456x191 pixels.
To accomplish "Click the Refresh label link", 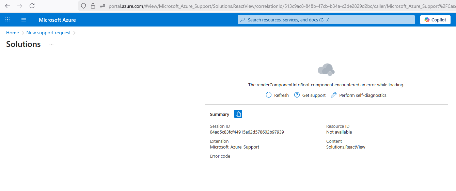I will click(x=281, y=95).
